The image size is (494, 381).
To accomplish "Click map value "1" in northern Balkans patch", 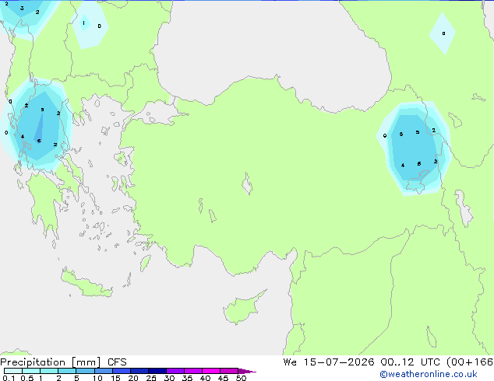I will coord(83,23).
